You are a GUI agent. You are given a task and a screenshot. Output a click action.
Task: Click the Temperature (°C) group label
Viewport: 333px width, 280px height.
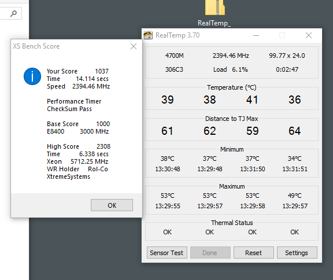[x=232, y=87]
